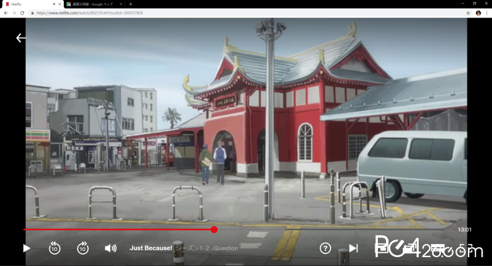Reload the Netflix page
492x266 pixels.
tap(22, 13)
